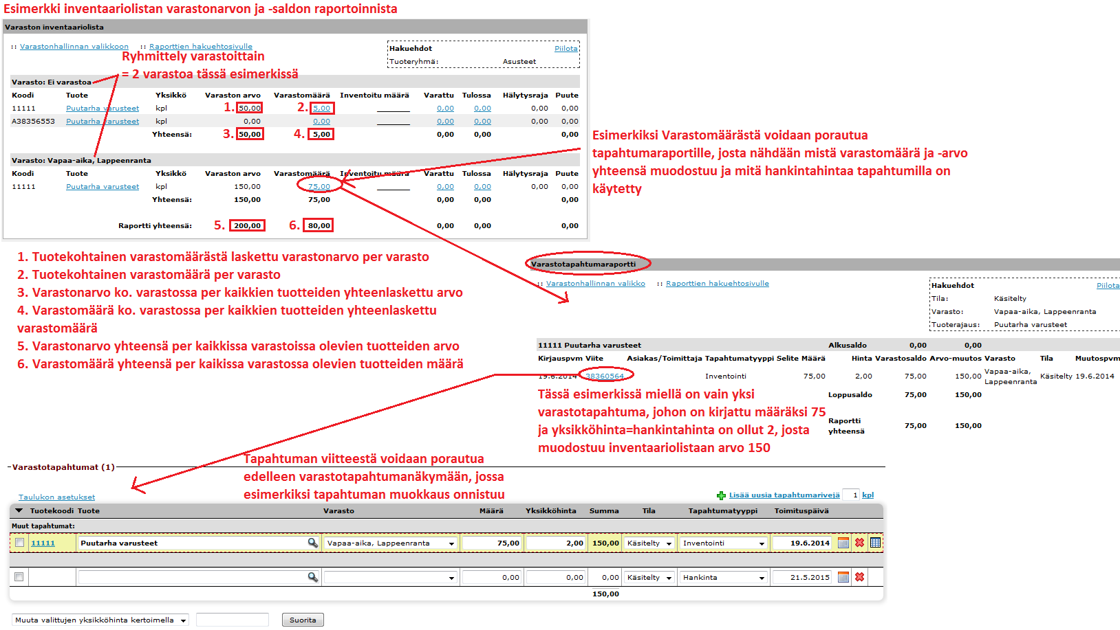1120x630 pixels.
Task: Click the unit price field showing 2,00
Action: [556, 543]
